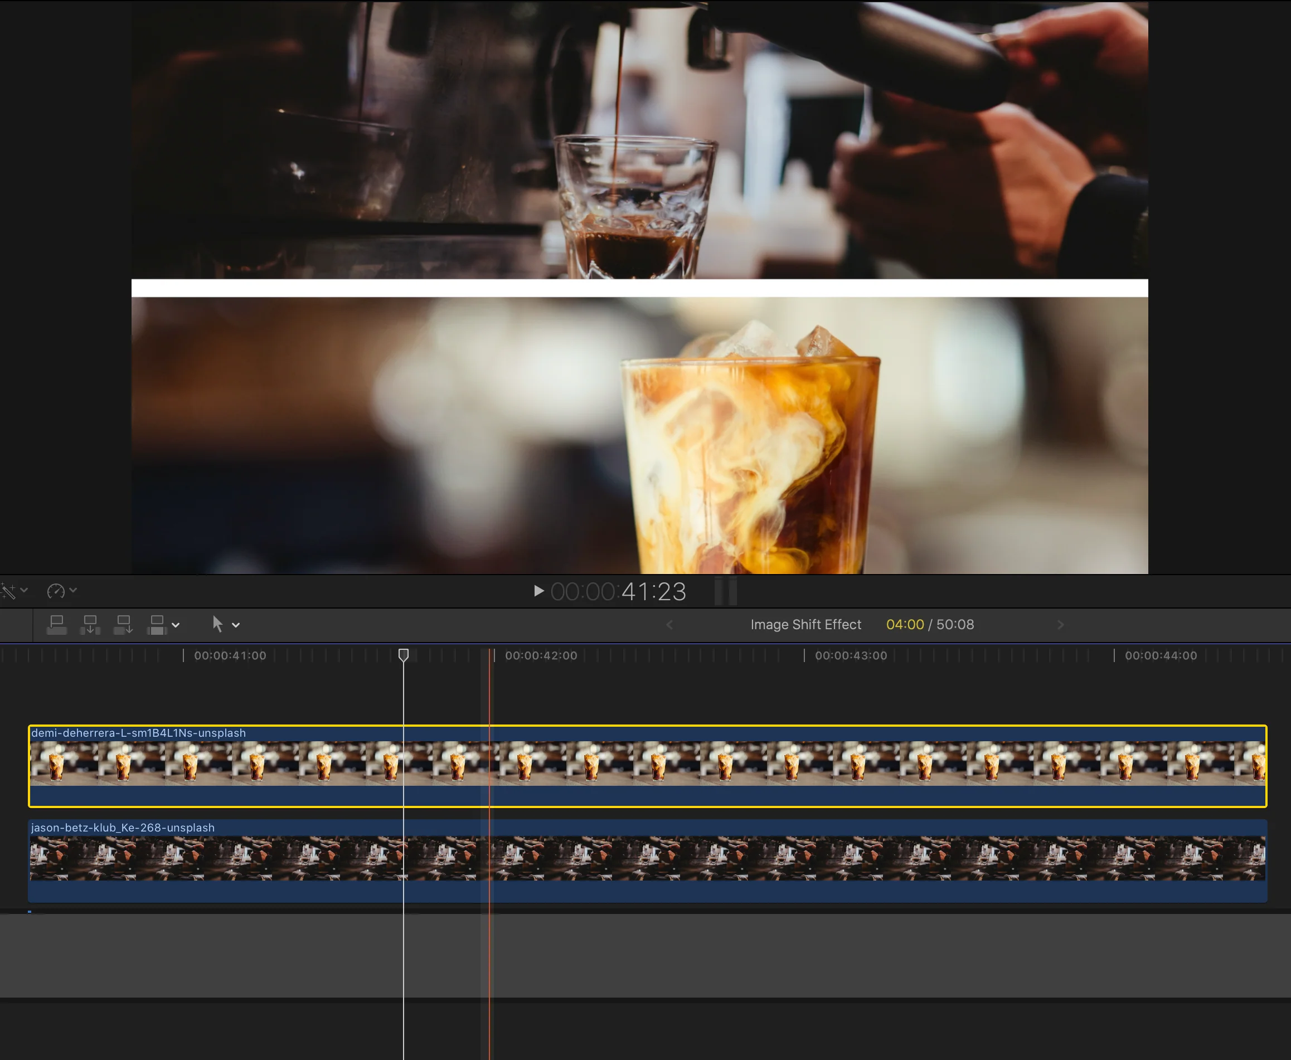Insert the selected clip into the storyline
The height and width of the screenshot is (1060, 1291).
coord(90,625)
